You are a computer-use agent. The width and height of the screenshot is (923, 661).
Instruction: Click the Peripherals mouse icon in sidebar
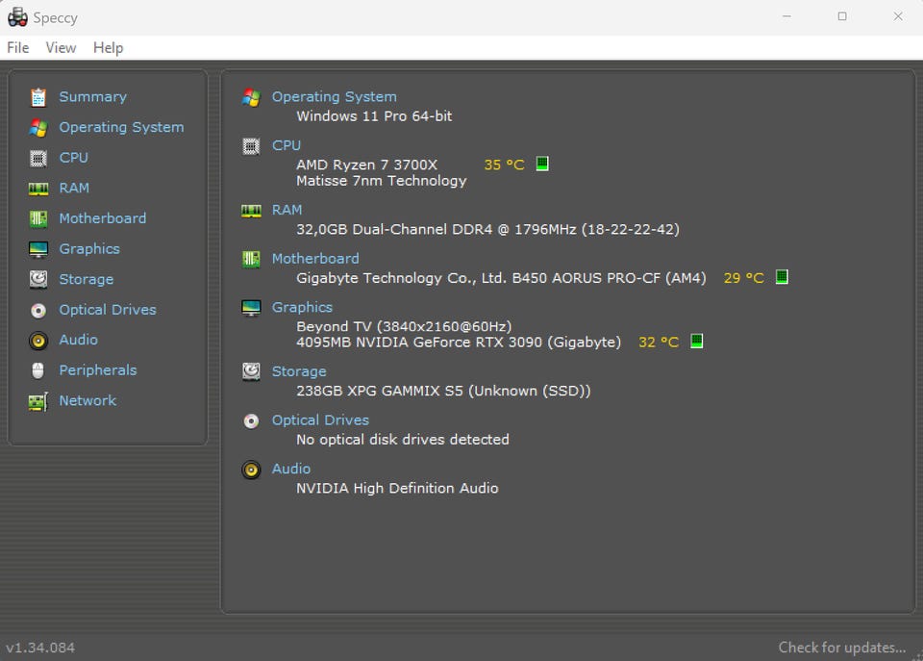pos(38,370)
